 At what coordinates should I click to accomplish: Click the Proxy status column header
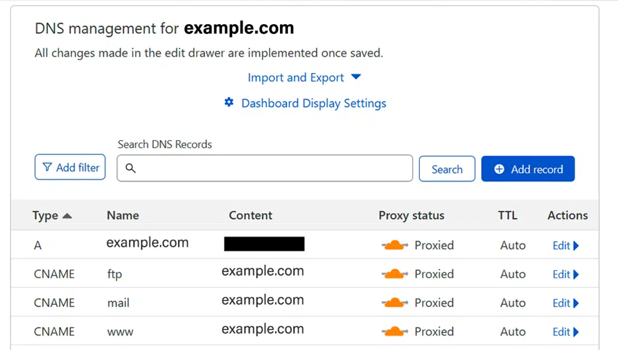coord(411,215)
